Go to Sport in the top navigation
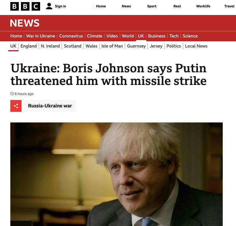This screenshot has width=236, height=226. (152, 6)
